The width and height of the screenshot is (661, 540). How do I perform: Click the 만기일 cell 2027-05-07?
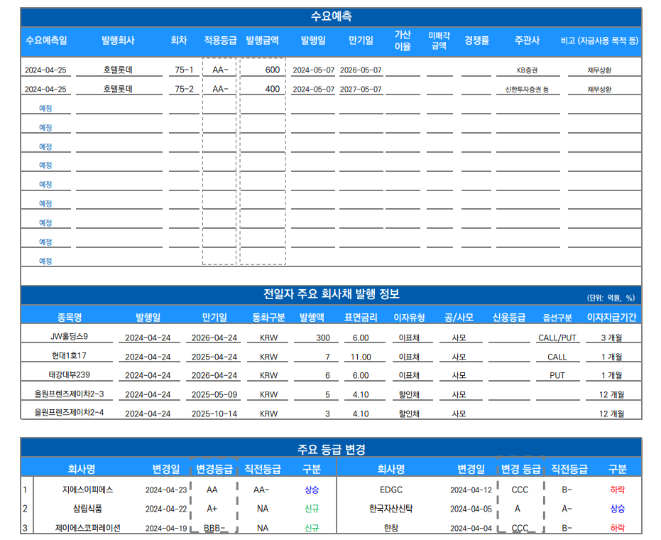pyautogui.click(x=361, y=90)
